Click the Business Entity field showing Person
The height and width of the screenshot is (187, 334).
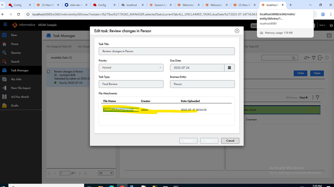(x=202, y=84)
